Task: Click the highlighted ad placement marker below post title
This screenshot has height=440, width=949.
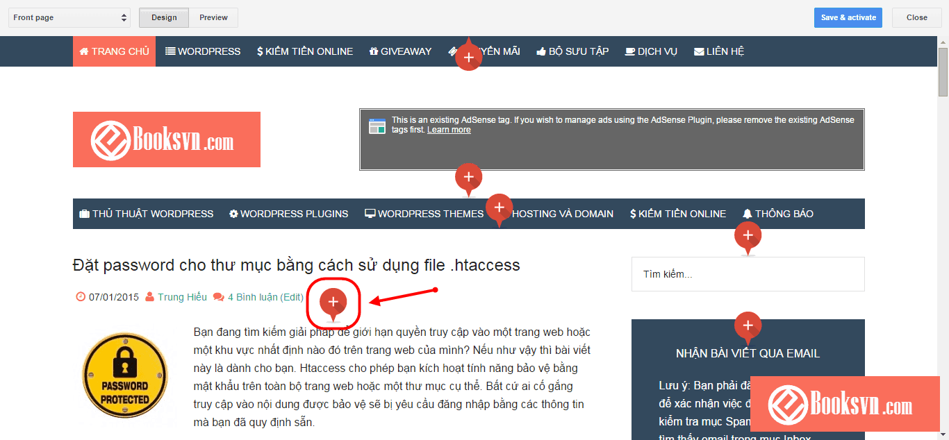Action: click(333, 302)
